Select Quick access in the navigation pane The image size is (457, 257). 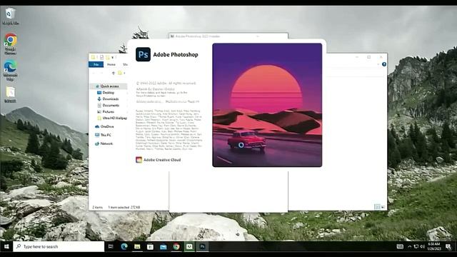[109, 86]
